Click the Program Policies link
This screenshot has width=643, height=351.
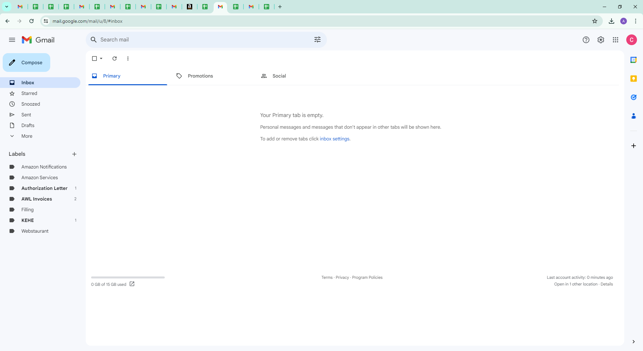tap(367, 277)
